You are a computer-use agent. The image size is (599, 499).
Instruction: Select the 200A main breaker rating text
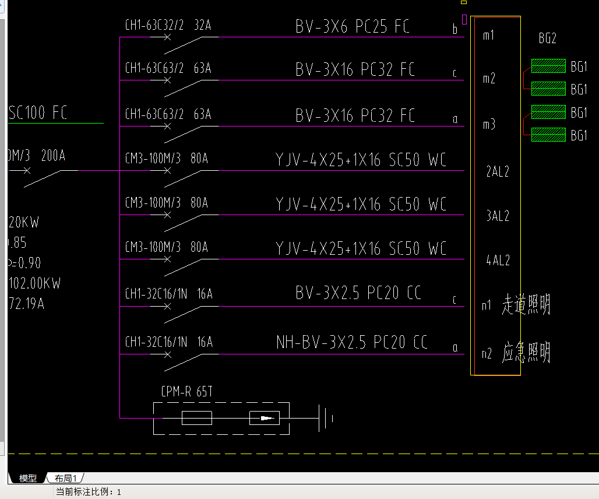(x=53, y=156)
